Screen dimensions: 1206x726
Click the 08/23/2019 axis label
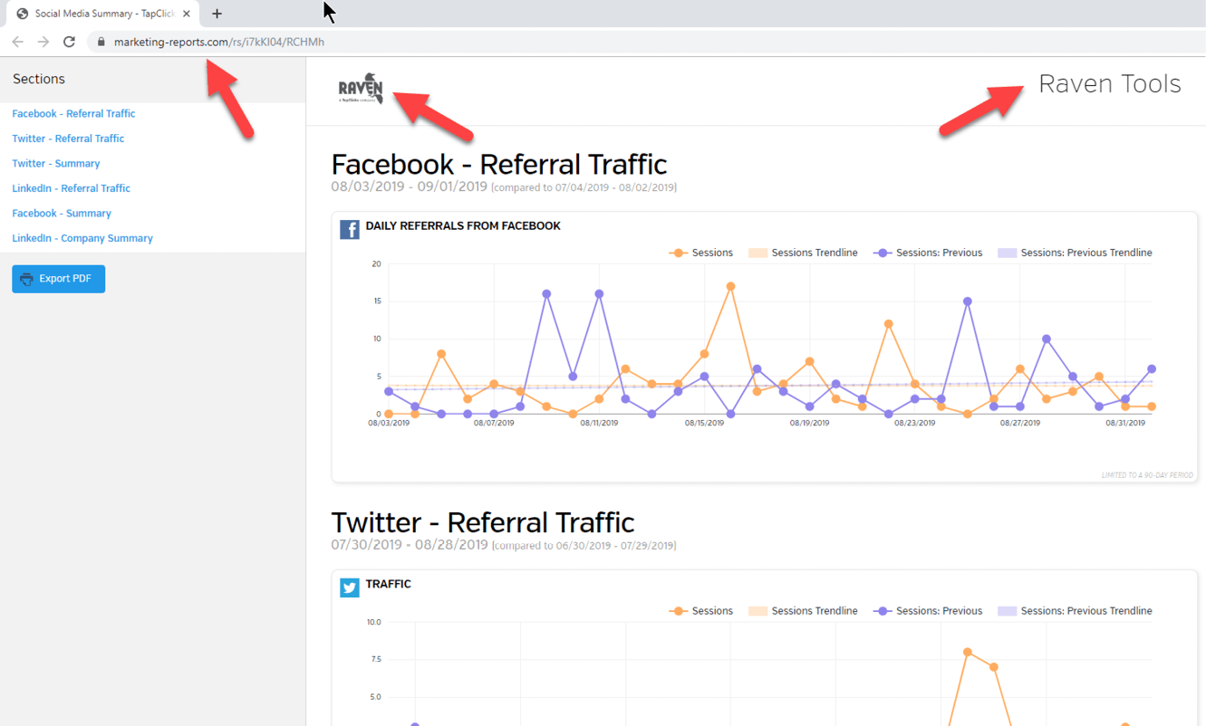point(914,423)
